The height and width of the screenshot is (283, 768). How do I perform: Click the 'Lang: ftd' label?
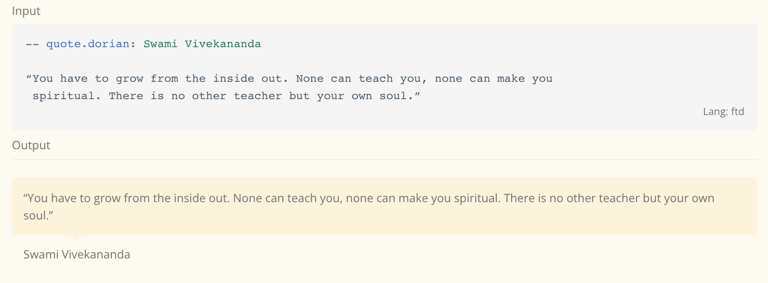(x=723, y=112)
